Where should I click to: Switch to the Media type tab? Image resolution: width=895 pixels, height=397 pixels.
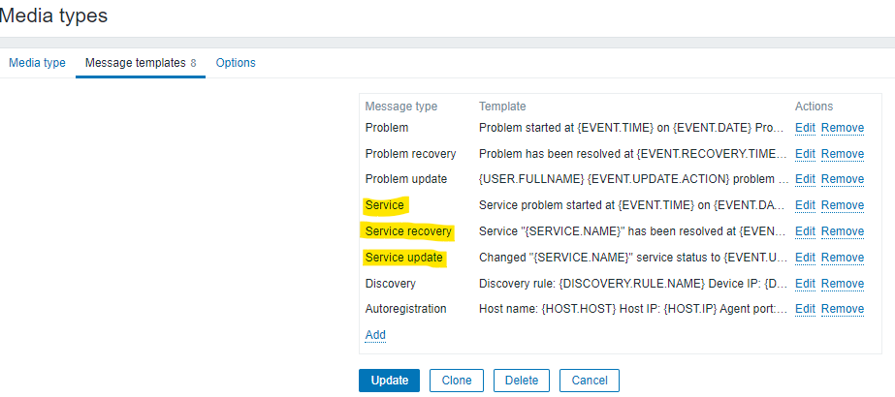[x=37, y=63]
